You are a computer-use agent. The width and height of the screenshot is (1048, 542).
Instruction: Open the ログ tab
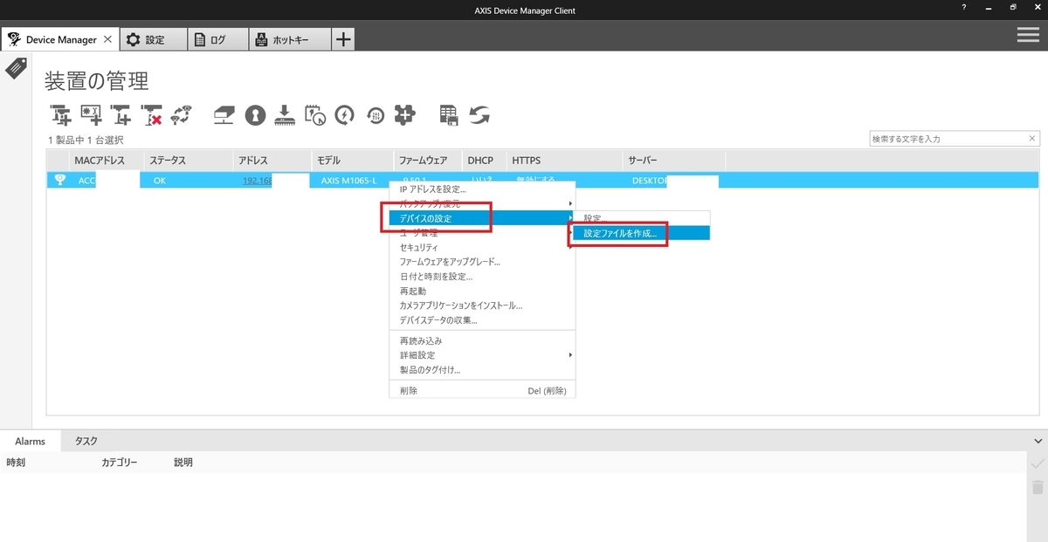(217, 39)
